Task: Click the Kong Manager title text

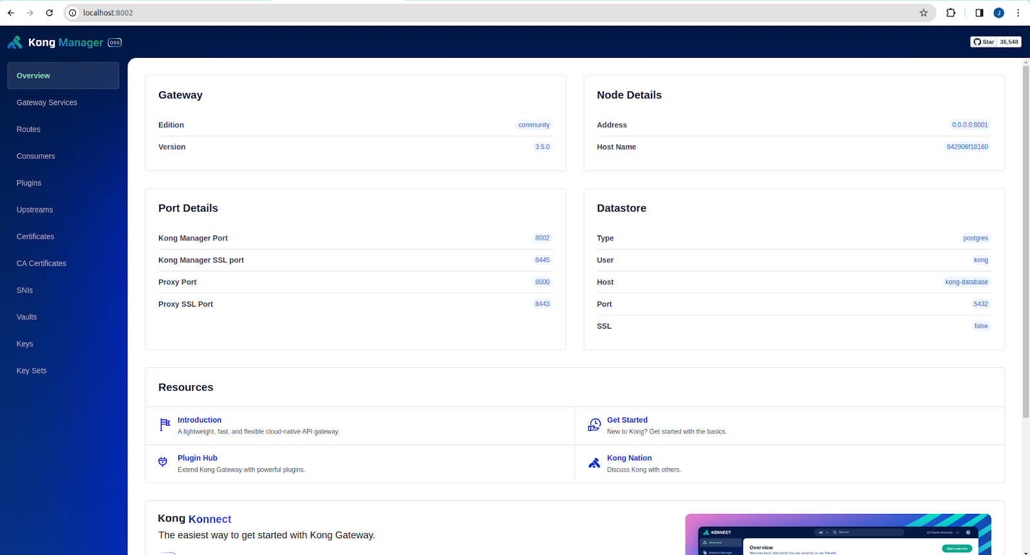Action: pos(66,42)
